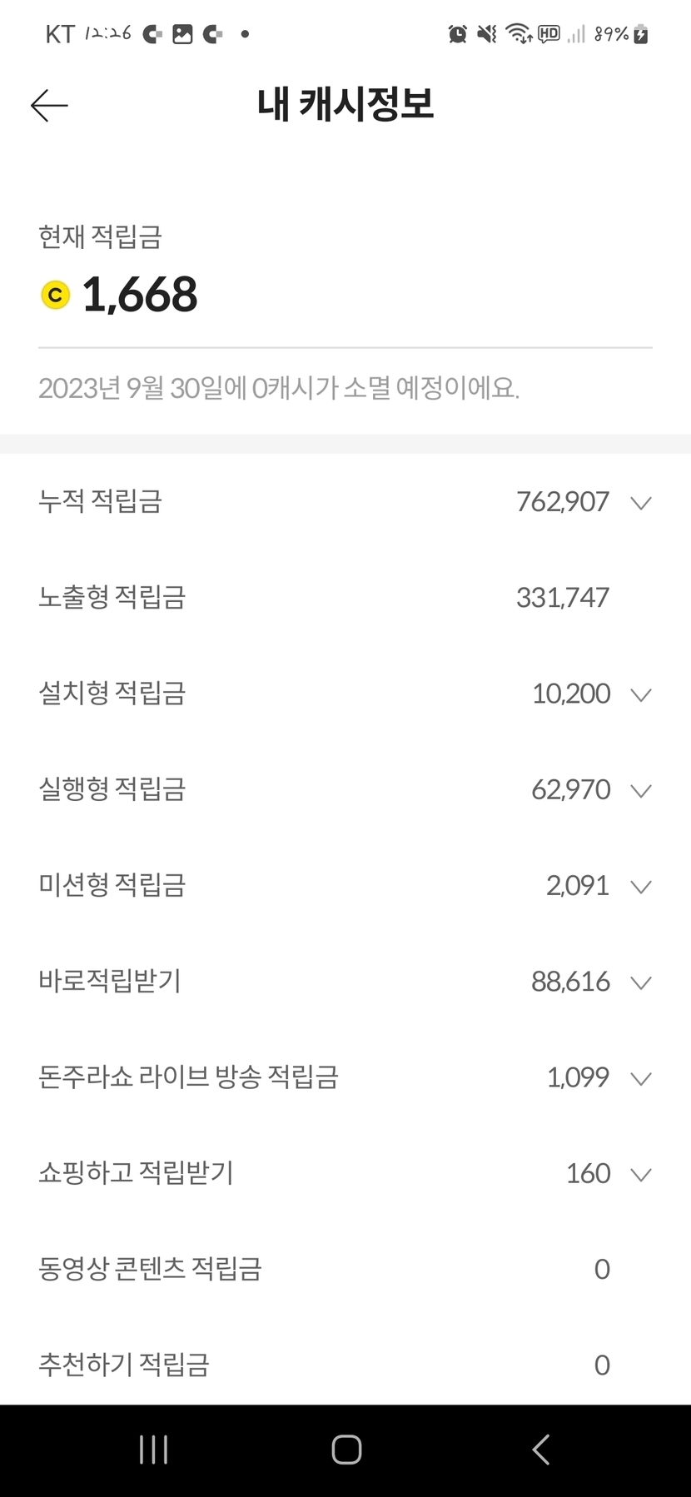Expand the 바로적립받기 chevron
The image size is (691, 1497).
click(x=640, y=982)
